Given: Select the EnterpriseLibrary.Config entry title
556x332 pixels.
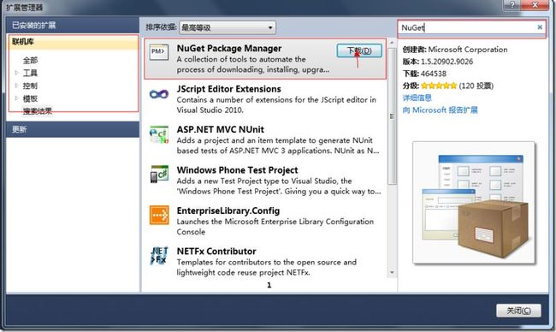Looking at the screenshot, I should pos(228,210).
